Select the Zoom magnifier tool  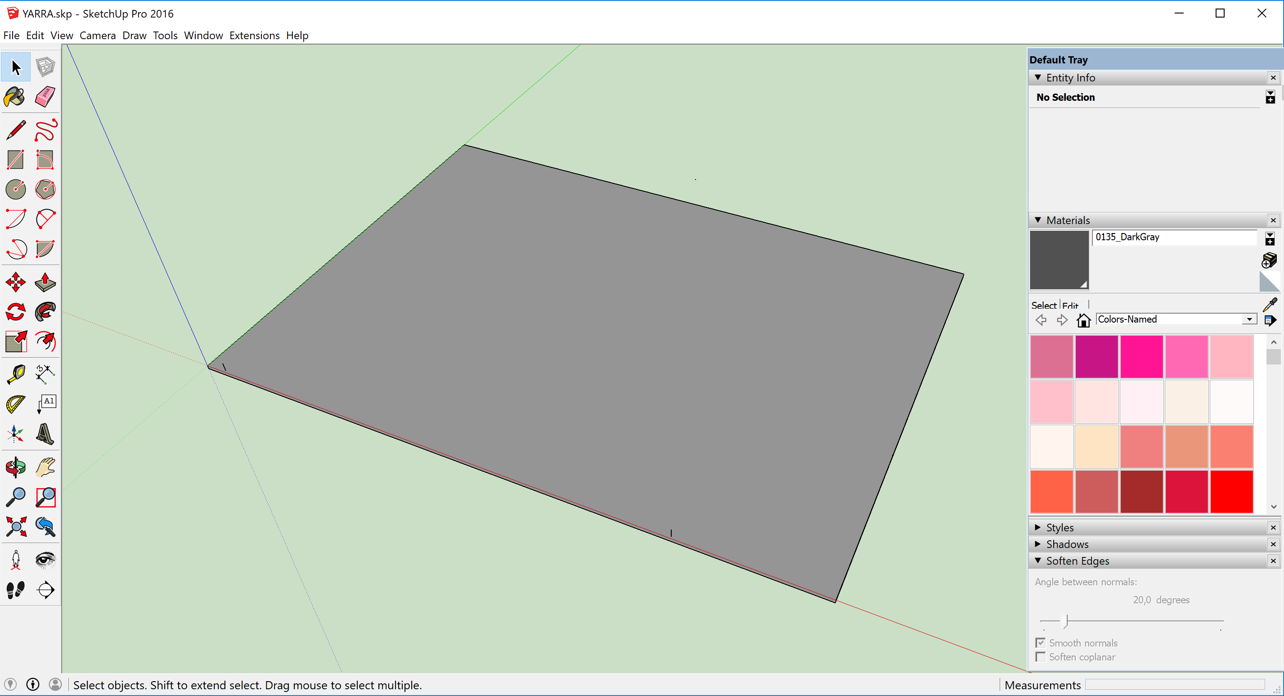click(16, 497)
